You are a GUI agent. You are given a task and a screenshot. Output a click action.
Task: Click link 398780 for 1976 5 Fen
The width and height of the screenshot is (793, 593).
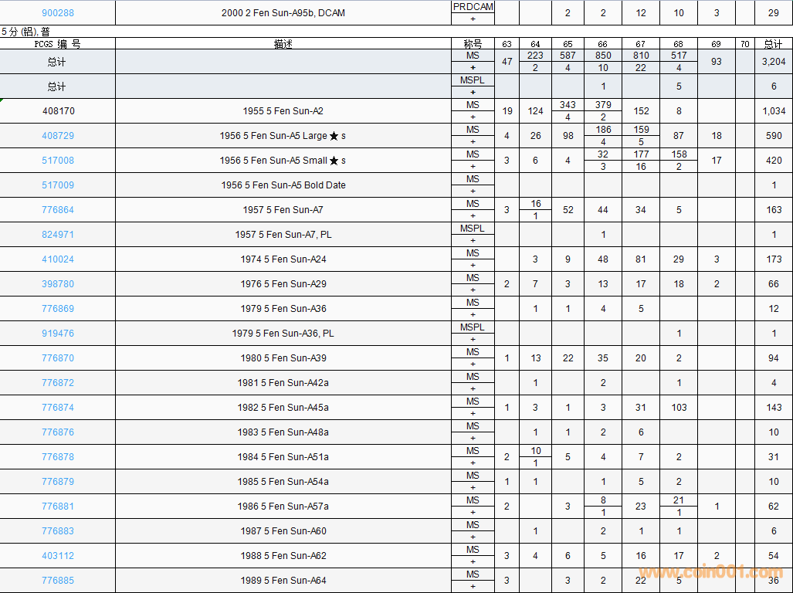58,284
